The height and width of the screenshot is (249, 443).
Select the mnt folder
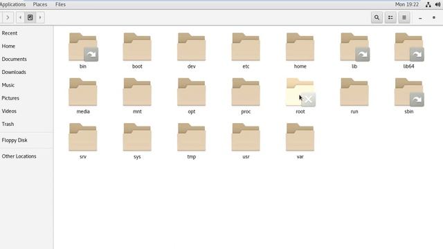click(x=137, y=92)
